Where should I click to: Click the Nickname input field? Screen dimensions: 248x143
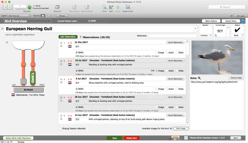(x=173, y=36)
